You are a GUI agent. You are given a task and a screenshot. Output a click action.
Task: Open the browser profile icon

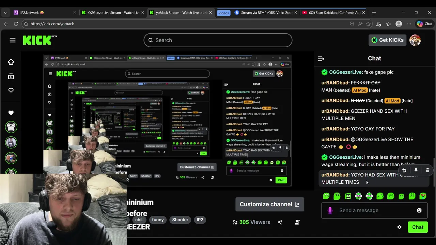(399, 24)
